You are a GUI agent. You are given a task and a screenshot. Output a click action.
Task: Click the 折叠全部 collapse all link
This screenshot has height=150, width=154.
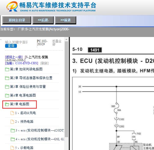click(57, 43)
